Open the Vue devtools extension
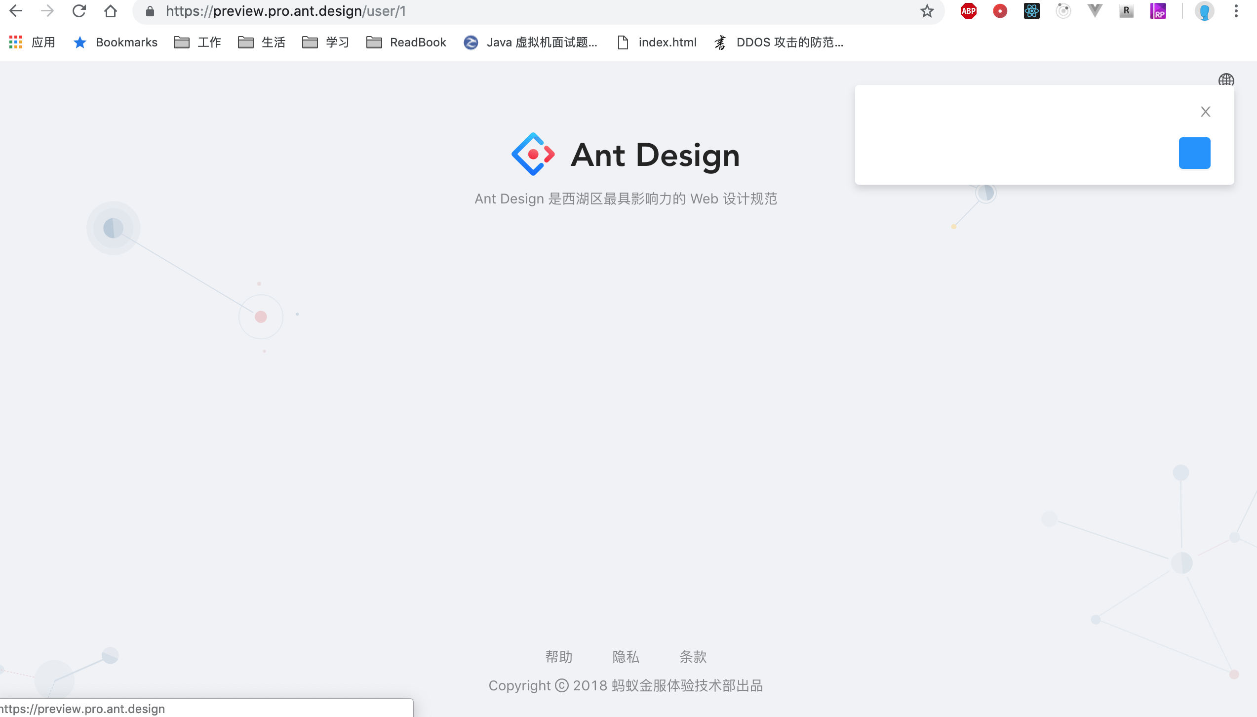The width and height of the screenshot is (1257, 717). coord(1095,11)
